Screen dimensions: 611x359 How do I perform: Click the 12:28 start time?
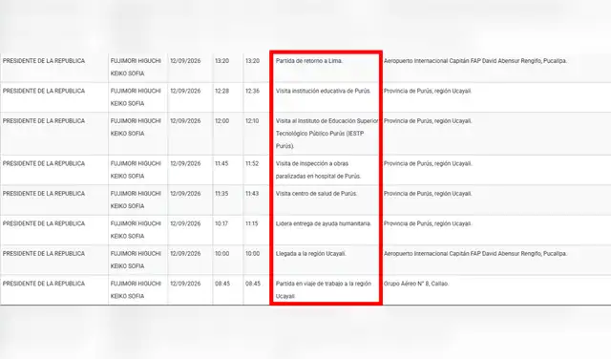221,91
